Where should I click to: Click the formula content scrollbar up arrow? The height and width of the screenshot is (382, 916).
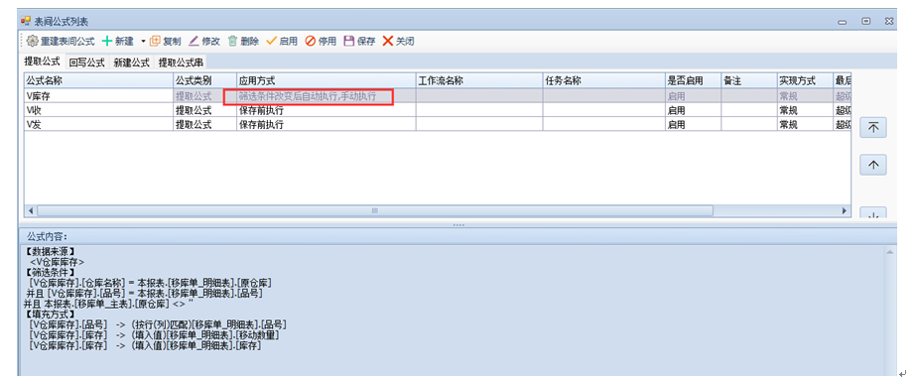[x=890, y=252]
